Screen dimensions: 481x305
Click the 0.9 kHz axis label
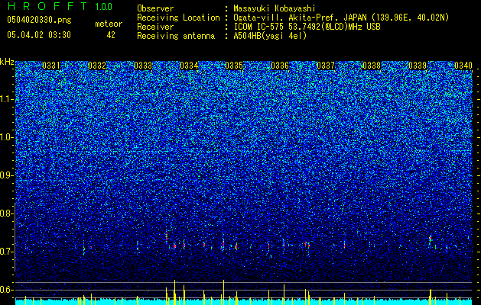[x=6, y=175]
